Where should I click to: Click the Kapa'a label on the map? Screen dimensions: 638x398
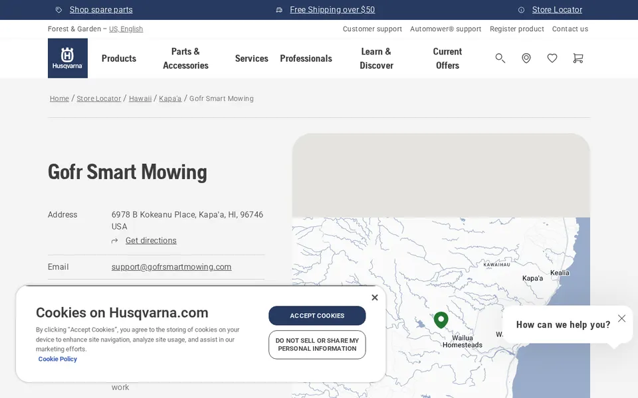532,278
